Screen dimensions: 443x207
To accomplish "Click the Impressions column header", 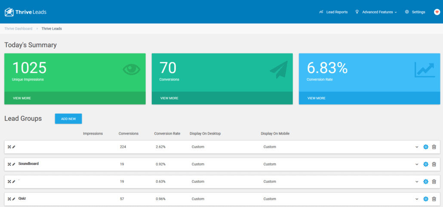I will pyautogui.click(x=93, y=133).
